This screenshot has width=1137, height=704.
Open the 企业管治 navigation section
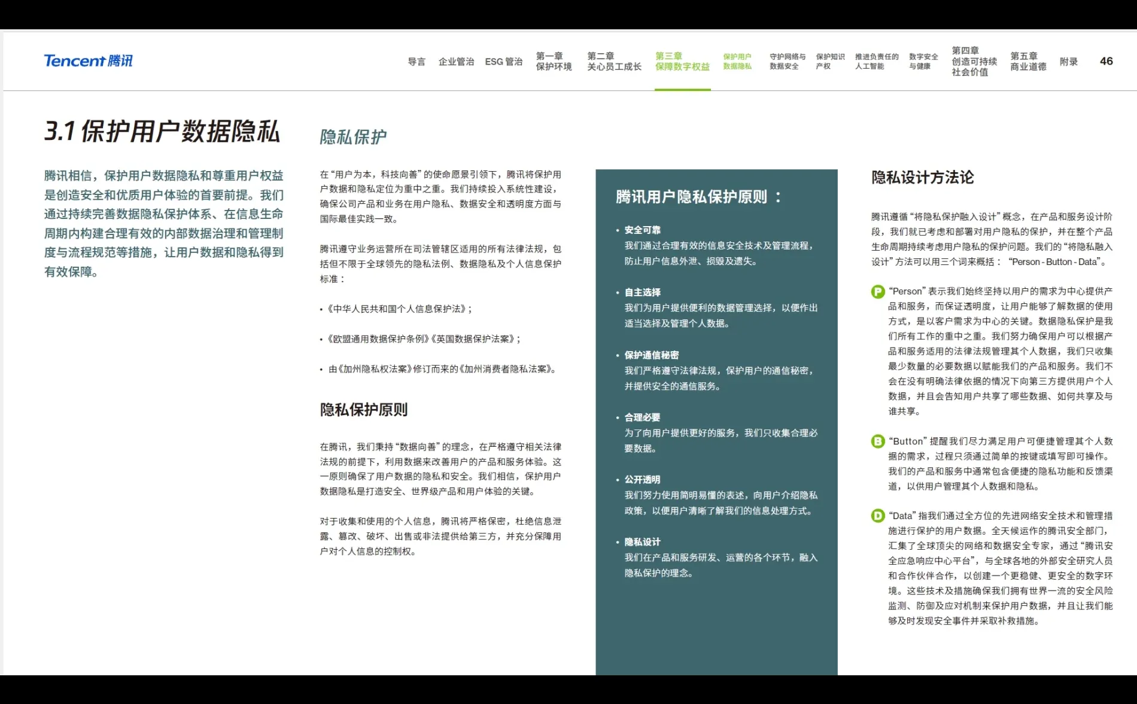458,62
